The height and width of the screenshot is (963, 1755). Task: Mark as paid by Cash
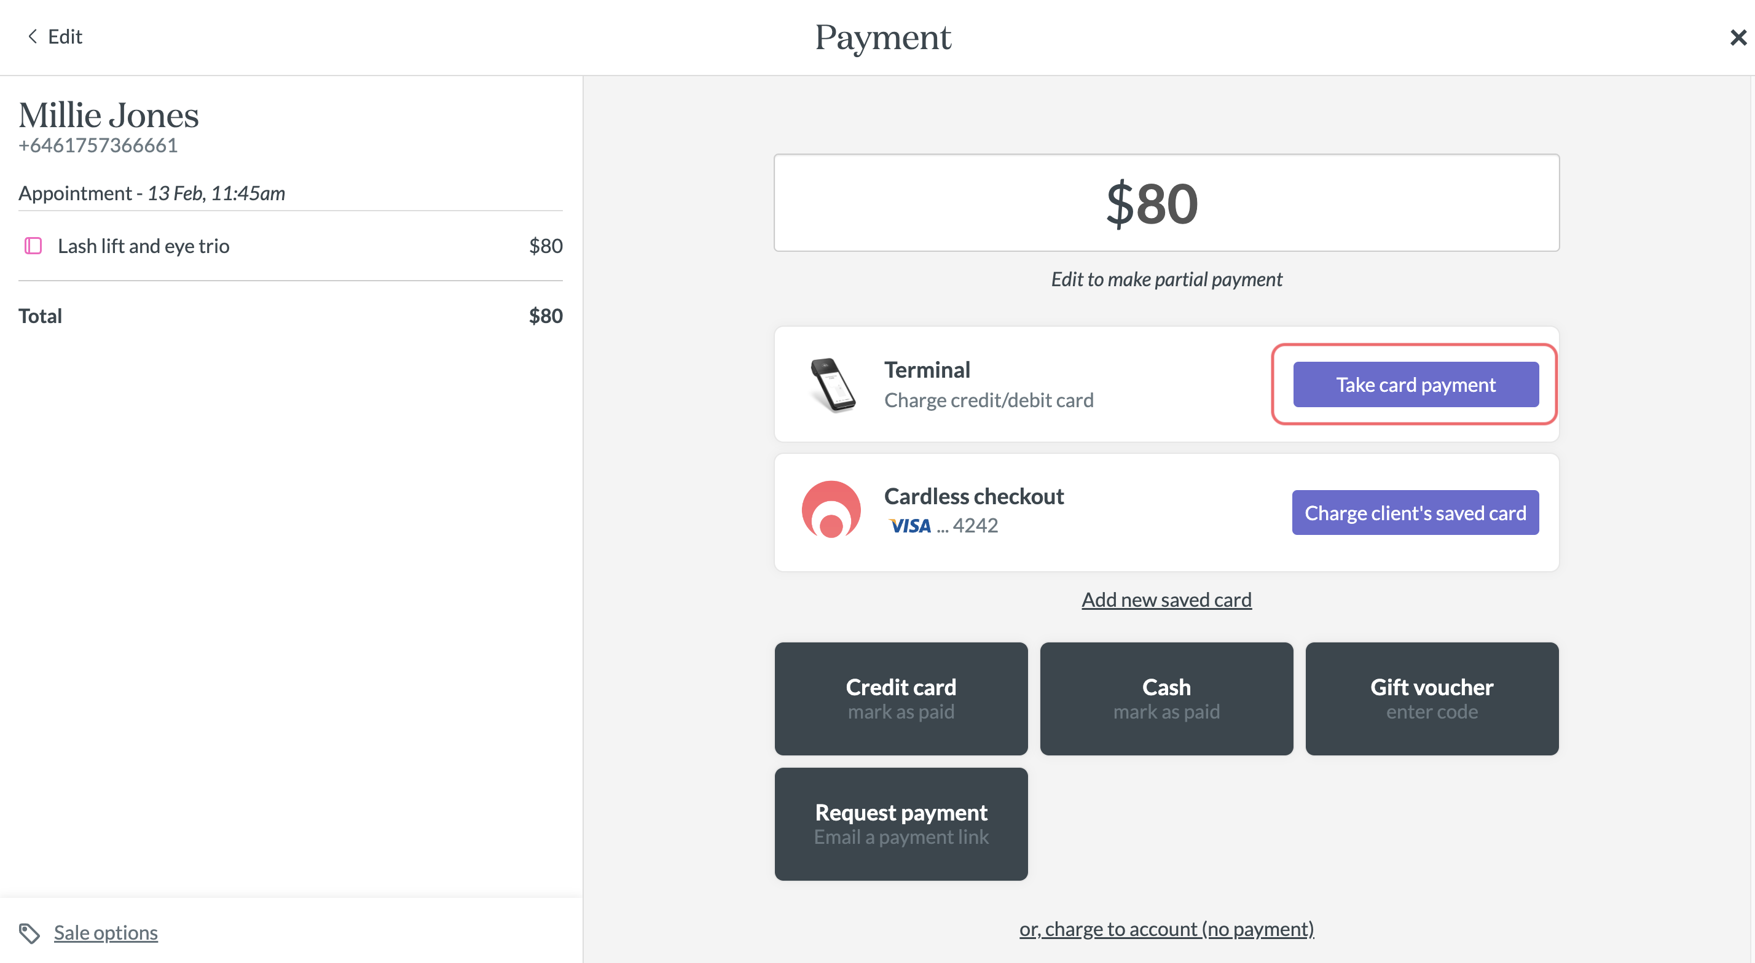1166,699
